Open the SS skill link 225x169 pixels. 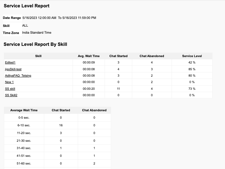pyautogui.click(x=10, y=89)
